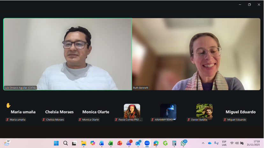The image size is (264, 148).
Task: Open File Explorer from the taskbar
Action: (84, 143)
